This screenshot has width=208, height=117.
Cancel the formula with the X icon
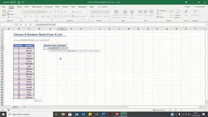click(x=21, y=25)
